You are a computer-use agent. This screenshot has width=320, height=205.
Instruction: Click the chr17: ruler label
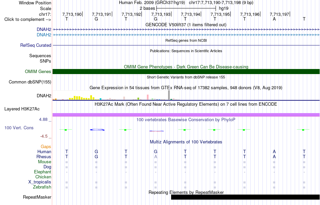coord(45,14)
